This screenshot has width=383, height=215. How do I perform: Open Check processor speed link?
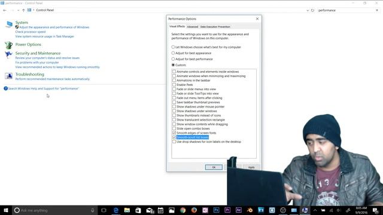pos(31,32)
